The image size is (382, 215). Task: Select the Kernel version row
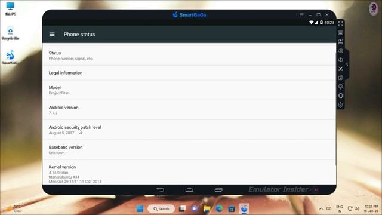click(189, 173)
